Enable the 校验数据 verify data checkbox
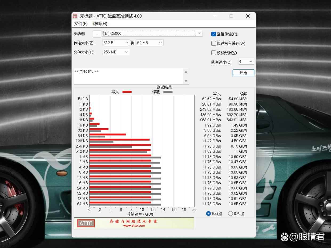Image resolution: width=331 pixels, height=248 pixels. pyautogui.click(x=213, y=53)
